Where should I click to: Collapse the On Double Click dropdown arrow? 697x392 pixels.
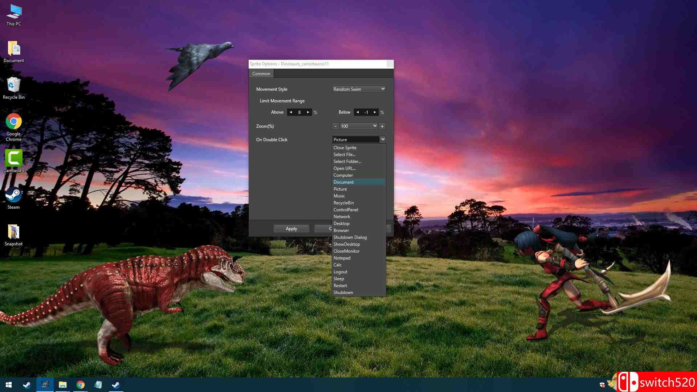pyautogui.click(x=382, y=139)
